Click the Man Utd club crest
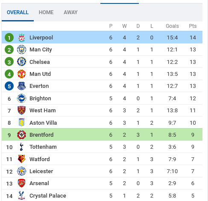Viewport: 208px width, 201px height. coord(21,74)
